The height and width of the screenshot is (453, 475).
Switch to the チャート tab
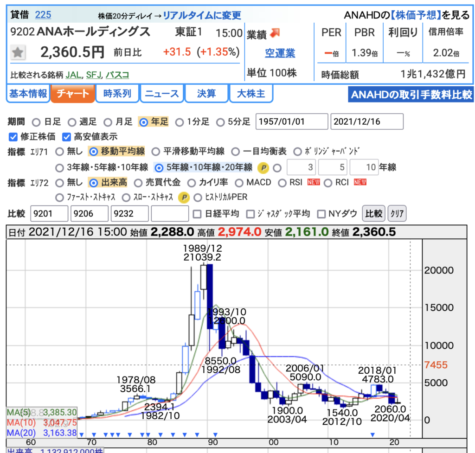(x=73, y=94)
